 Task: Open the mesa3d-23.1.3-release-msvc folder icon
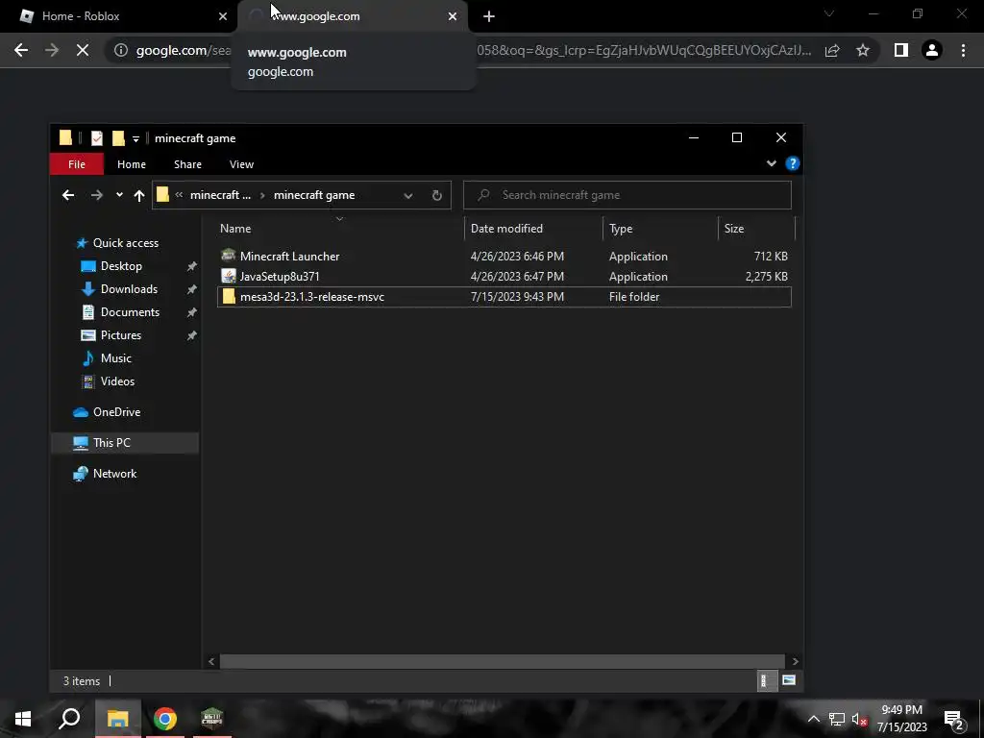coord(229,297)
